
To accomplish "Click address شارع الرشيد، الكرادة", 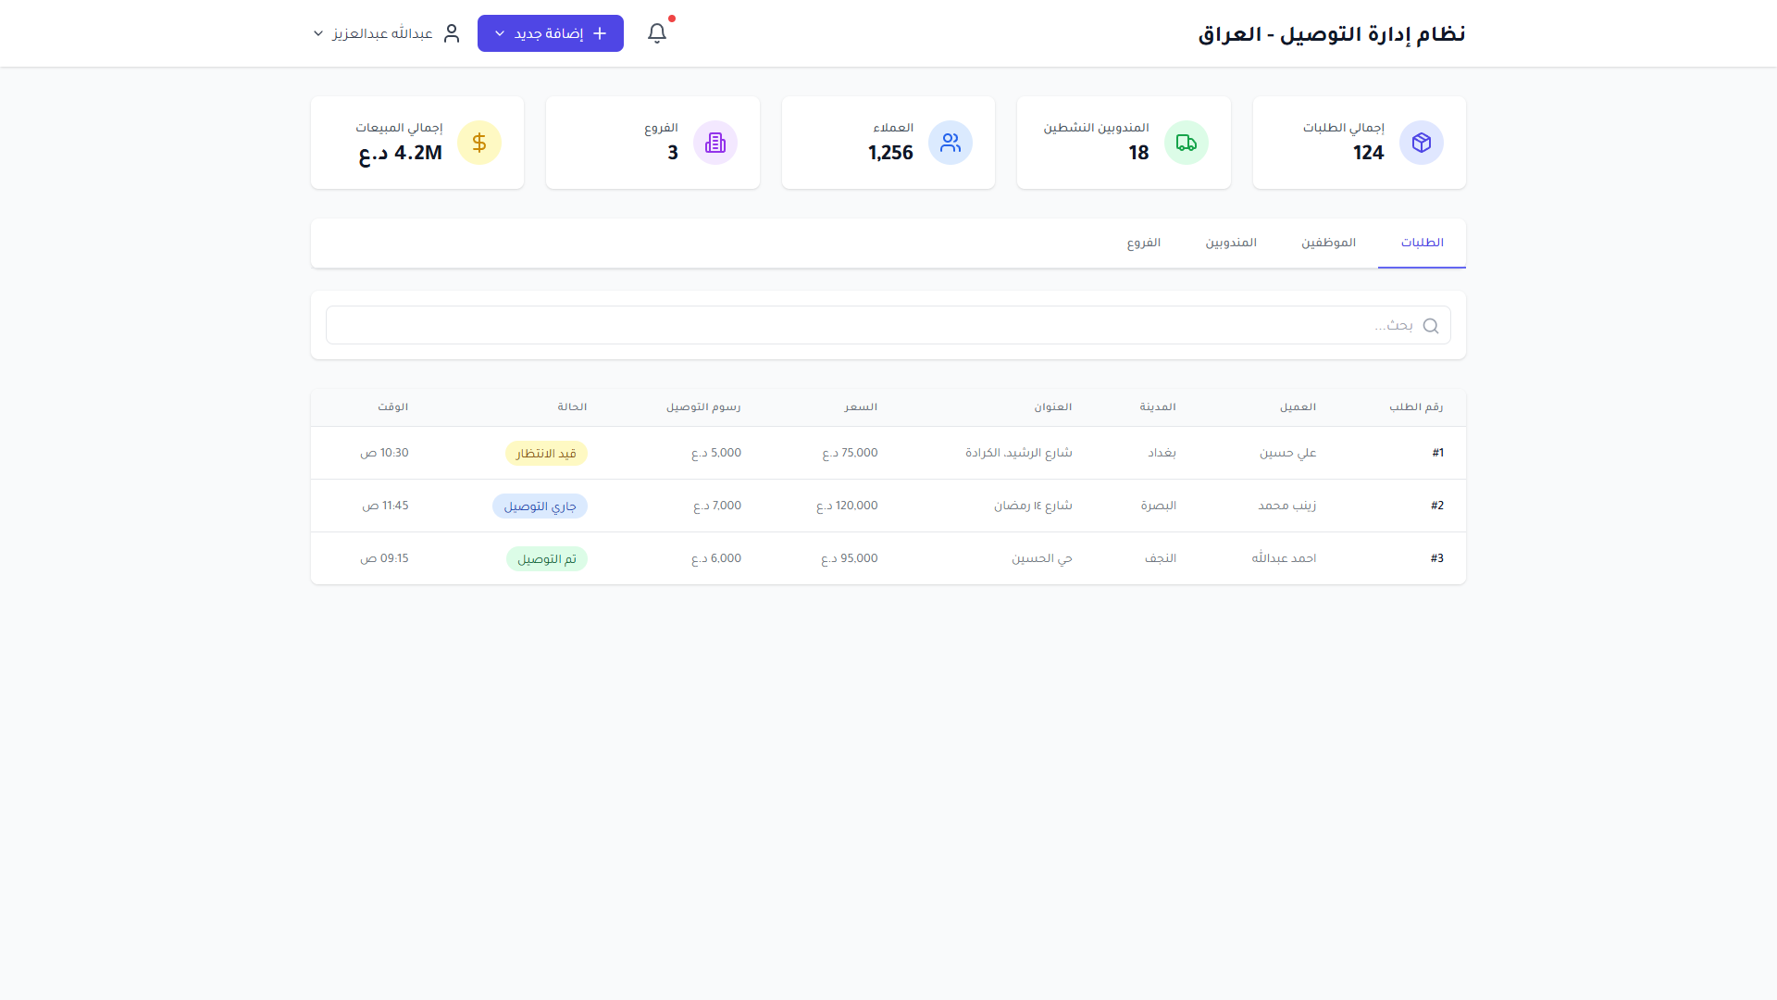I will click(x=1019, y=453).
